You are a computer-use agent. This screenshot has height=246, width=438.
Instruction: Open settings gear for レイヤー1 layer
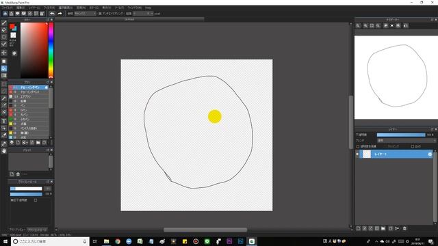[430, 154]
